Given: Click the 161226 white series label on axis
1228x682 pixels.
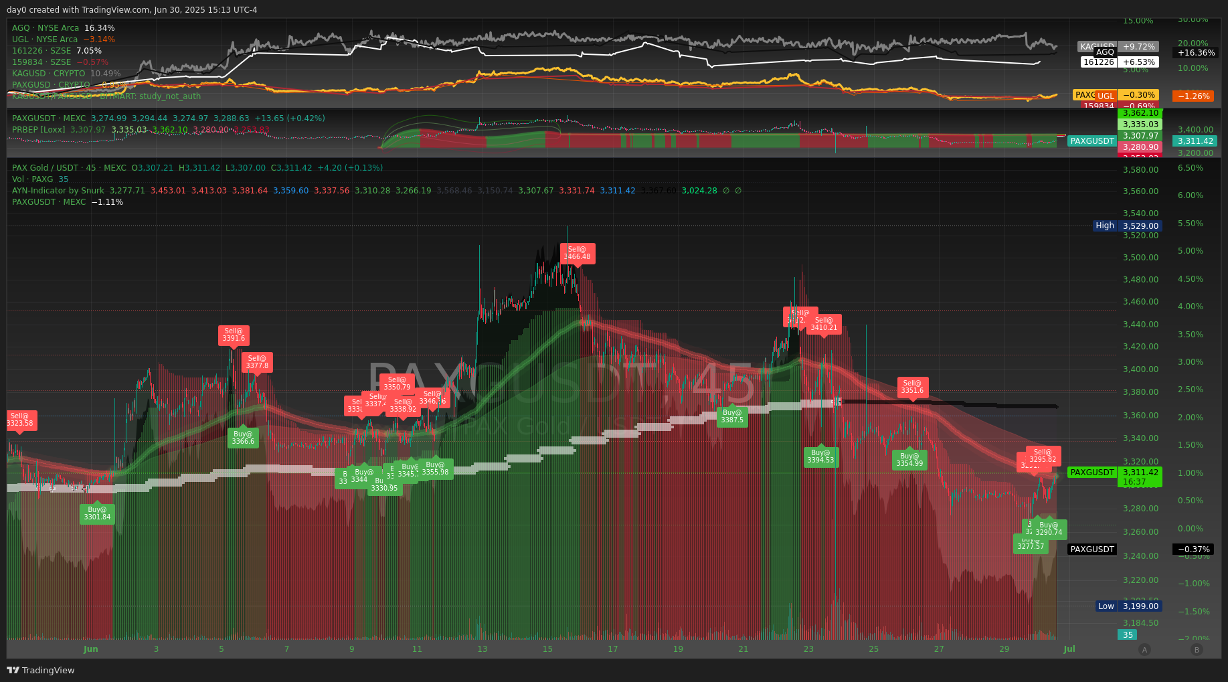Looking at the screenshot, I should 1099,62.
